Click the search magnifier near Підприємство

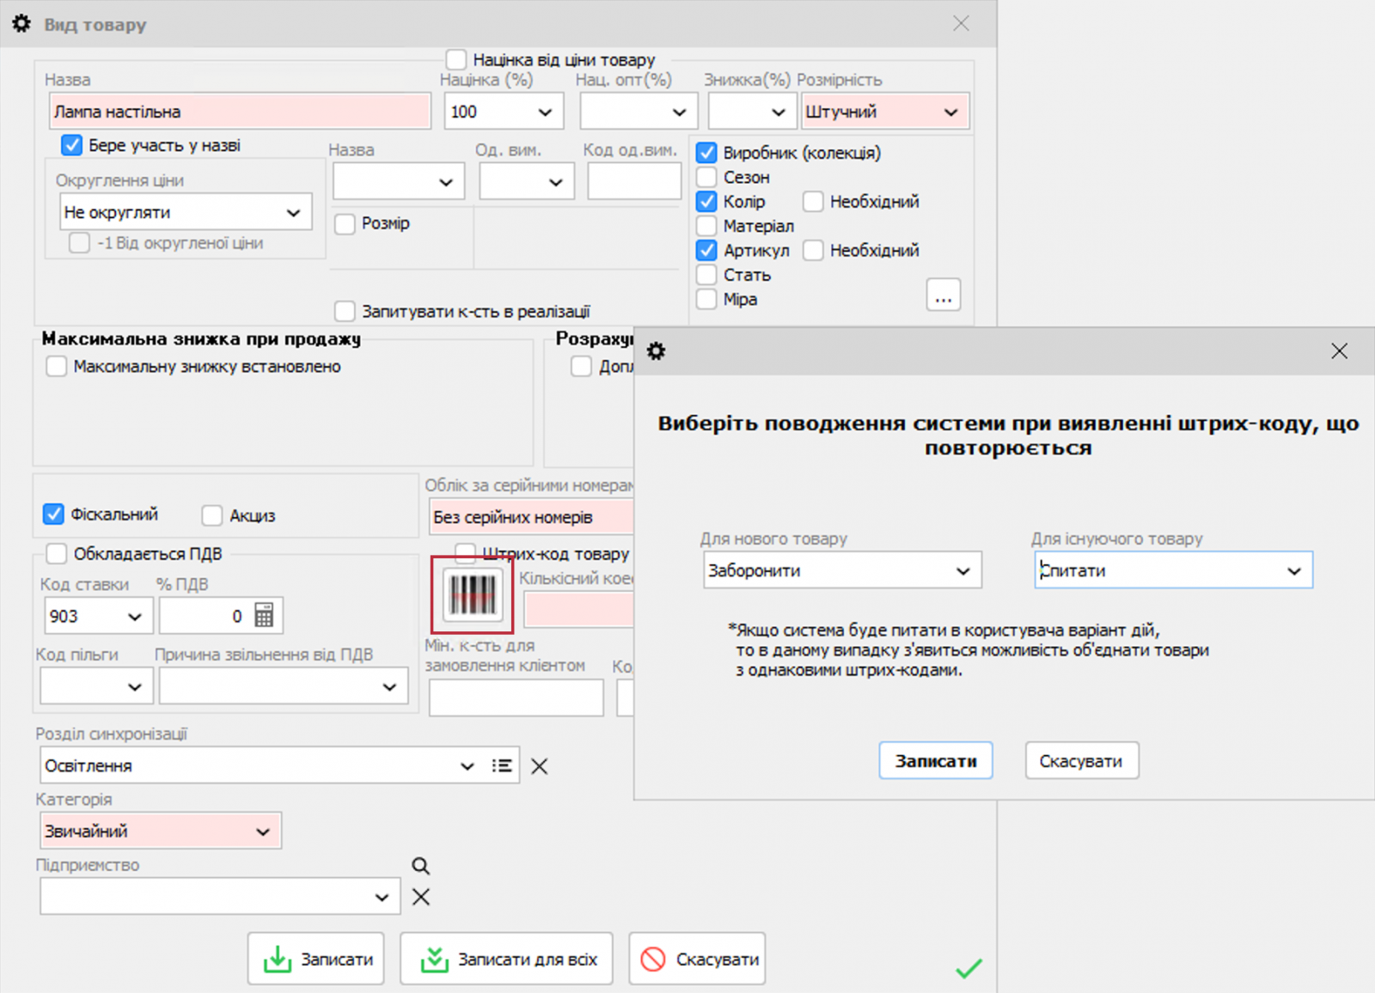coord(420,866)
